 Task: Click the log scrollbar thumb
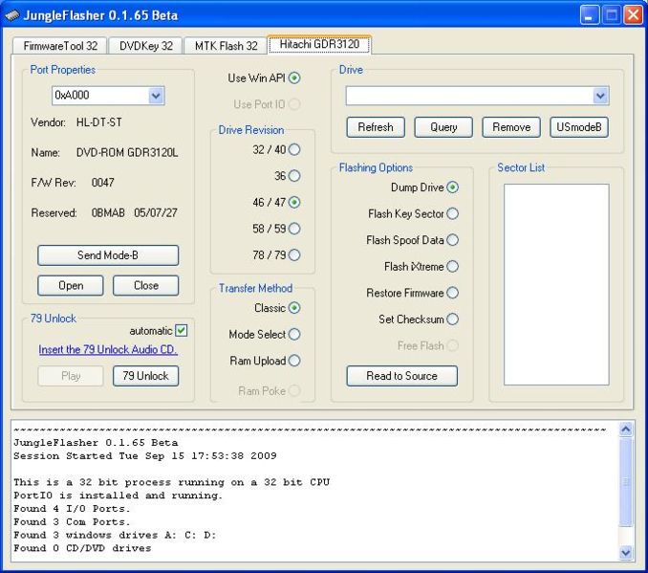626,481
